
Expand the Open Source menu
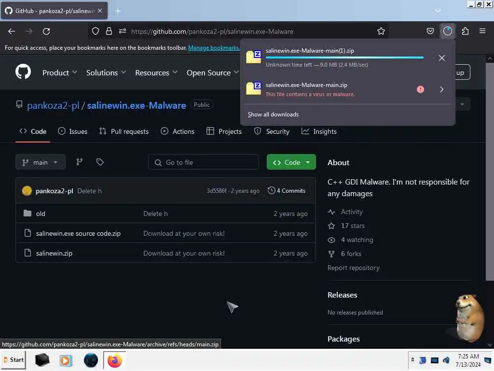pos(213,73)
